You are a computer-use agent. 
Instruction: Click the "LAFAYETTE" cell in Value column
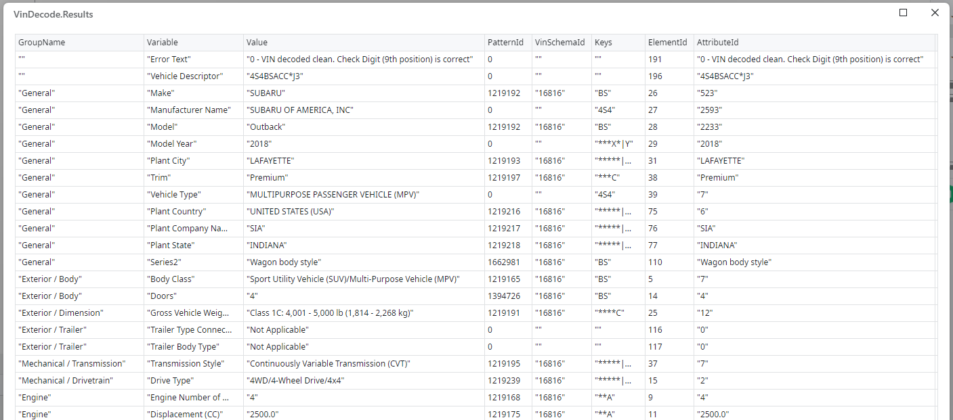[x=270, y=161]
